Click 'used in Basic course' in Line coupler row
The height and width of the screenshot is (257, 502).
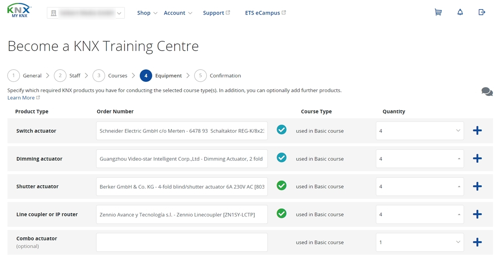tap(320, 214)
